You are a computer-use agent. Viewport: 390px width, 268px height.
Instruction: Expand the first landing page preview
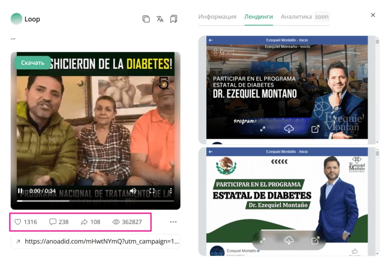[263, 129]
